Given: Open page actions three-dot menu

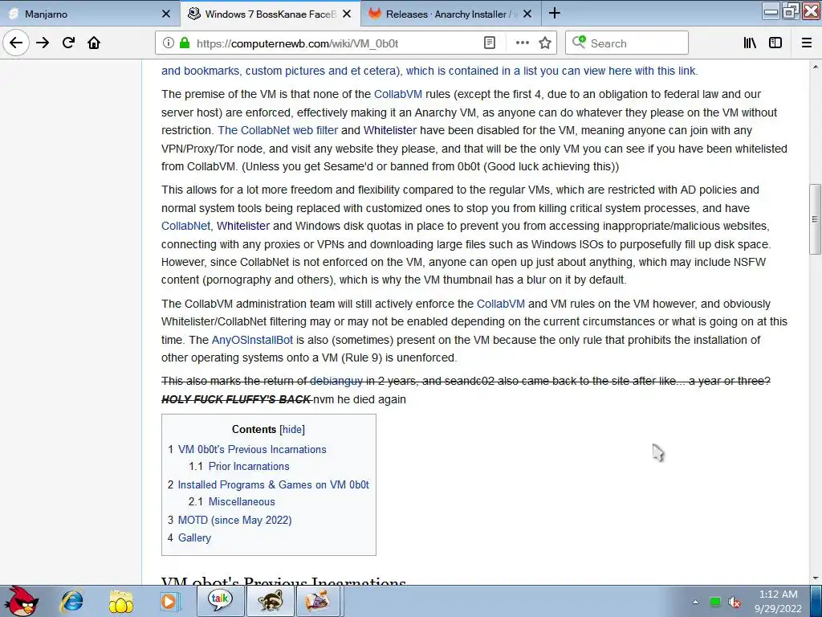Looking at the screenshot, I should (522, 43).
